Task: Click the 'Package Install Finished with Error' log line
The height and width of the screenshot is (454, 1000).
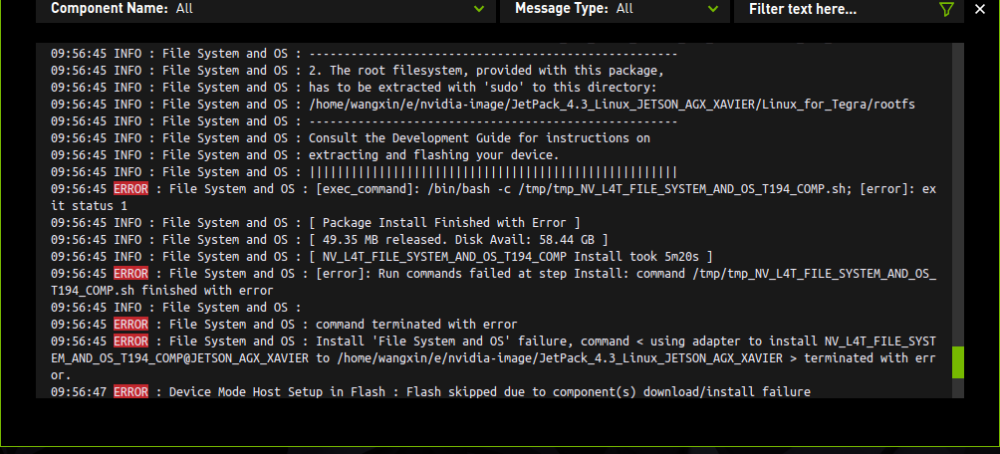Action: pos(444,222)
